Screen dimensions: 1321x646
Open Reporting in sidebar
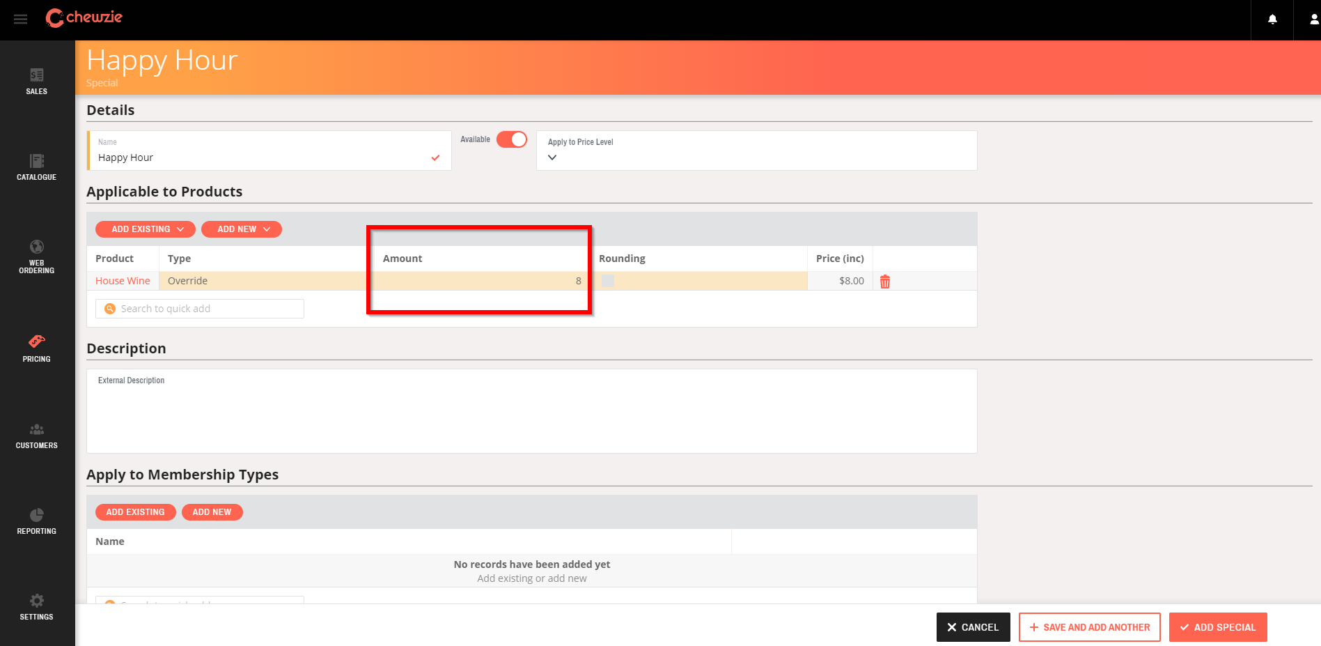[x=37, y=521]
